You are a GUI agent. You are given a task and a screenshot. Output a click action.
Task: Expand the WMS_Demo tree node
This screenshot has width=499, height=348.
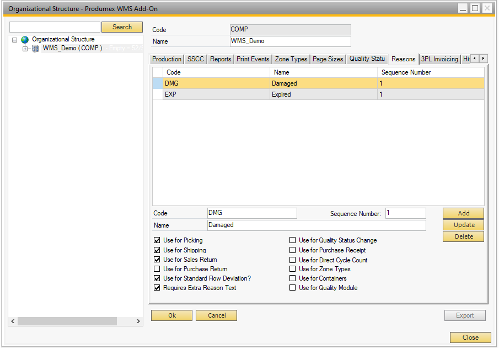click(25, 49)
